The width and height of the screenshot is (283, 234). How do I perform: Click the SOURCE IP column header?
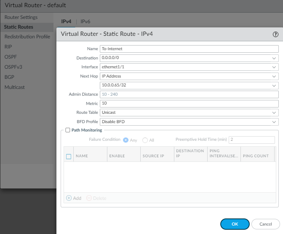click(157, 154)
